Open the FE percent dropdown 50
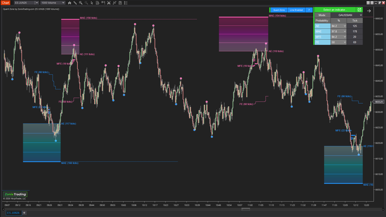 pos(339,42)
